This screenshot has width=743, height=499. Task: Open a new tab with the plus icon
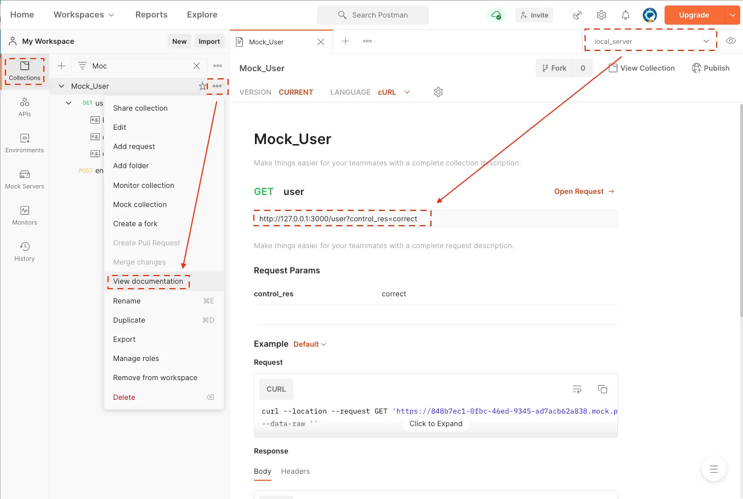click(x=345, y=41)
